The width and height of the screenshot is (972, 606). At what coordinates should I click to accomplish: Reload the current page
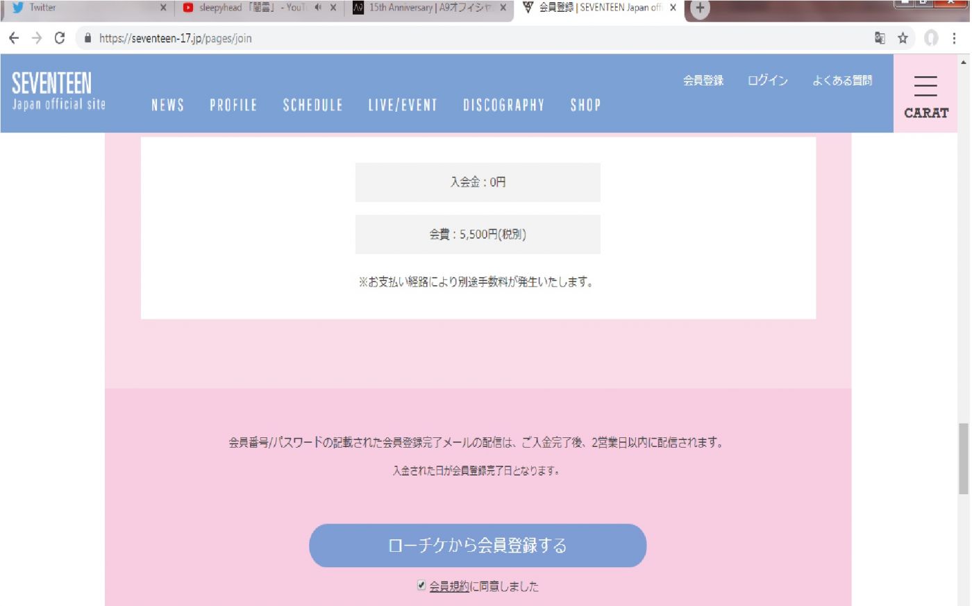pyautogui.click(x=60, y=38)
